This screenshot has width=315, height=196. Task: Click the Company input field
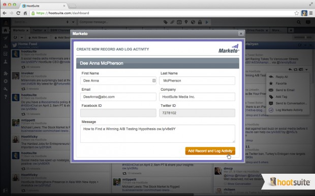click(x=197, y=97)
